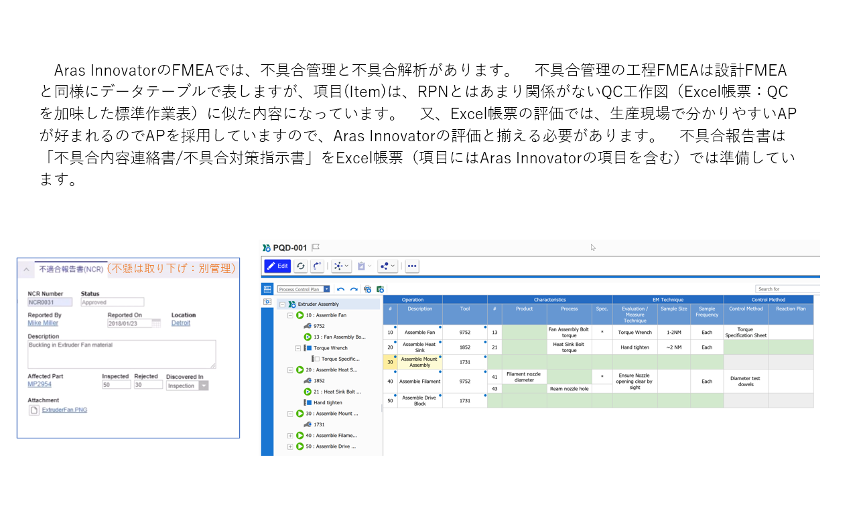The image size is (863, 510).
Task: Select the top sidebar grid view icon
Action: coord(267,289)
